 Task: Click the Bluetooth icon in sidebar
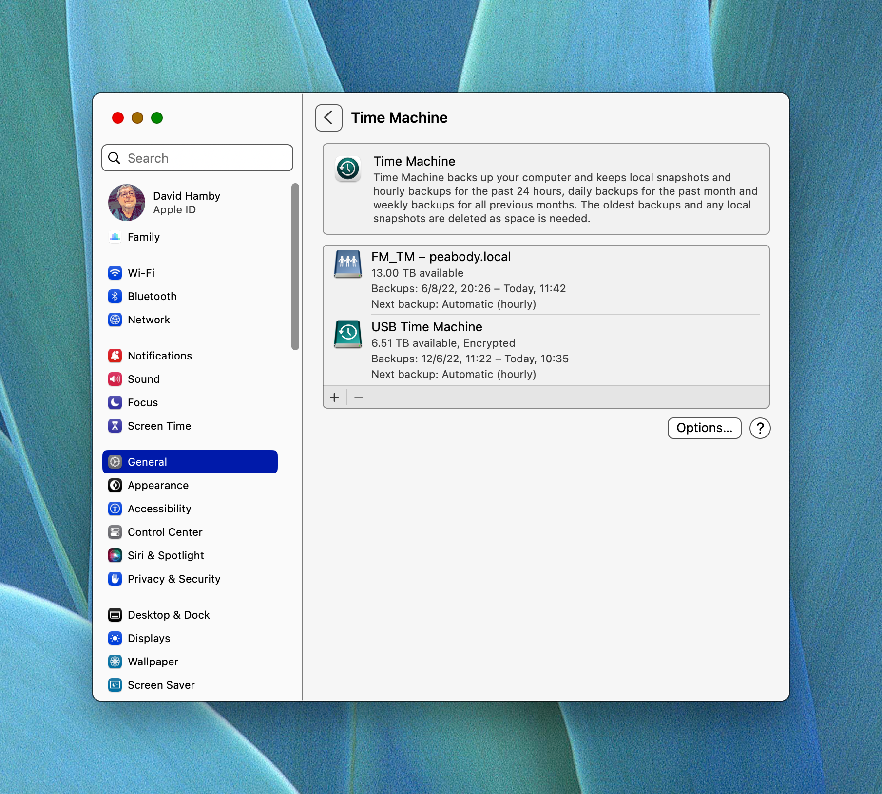[115, 296]
